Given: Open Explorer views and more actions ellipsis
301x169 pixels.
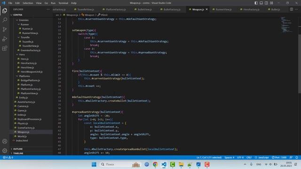Looking at the screenshot, I should coord(48,9).
